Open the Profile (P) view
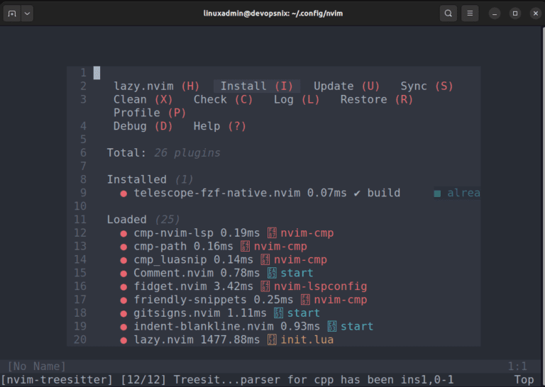Image resolution: width=545 pixels, height=387 pixels. pos(150,113)
